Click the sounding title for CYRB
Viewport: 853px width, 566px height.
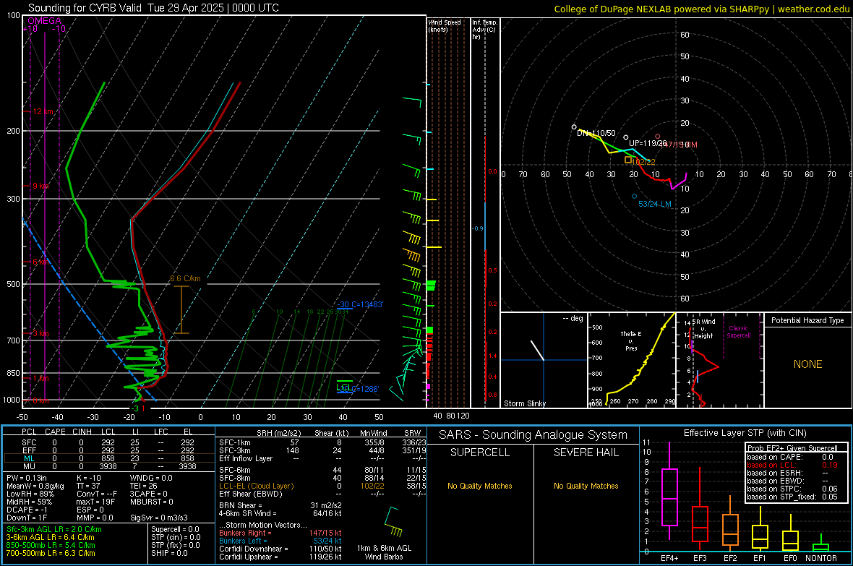point(153,8)
